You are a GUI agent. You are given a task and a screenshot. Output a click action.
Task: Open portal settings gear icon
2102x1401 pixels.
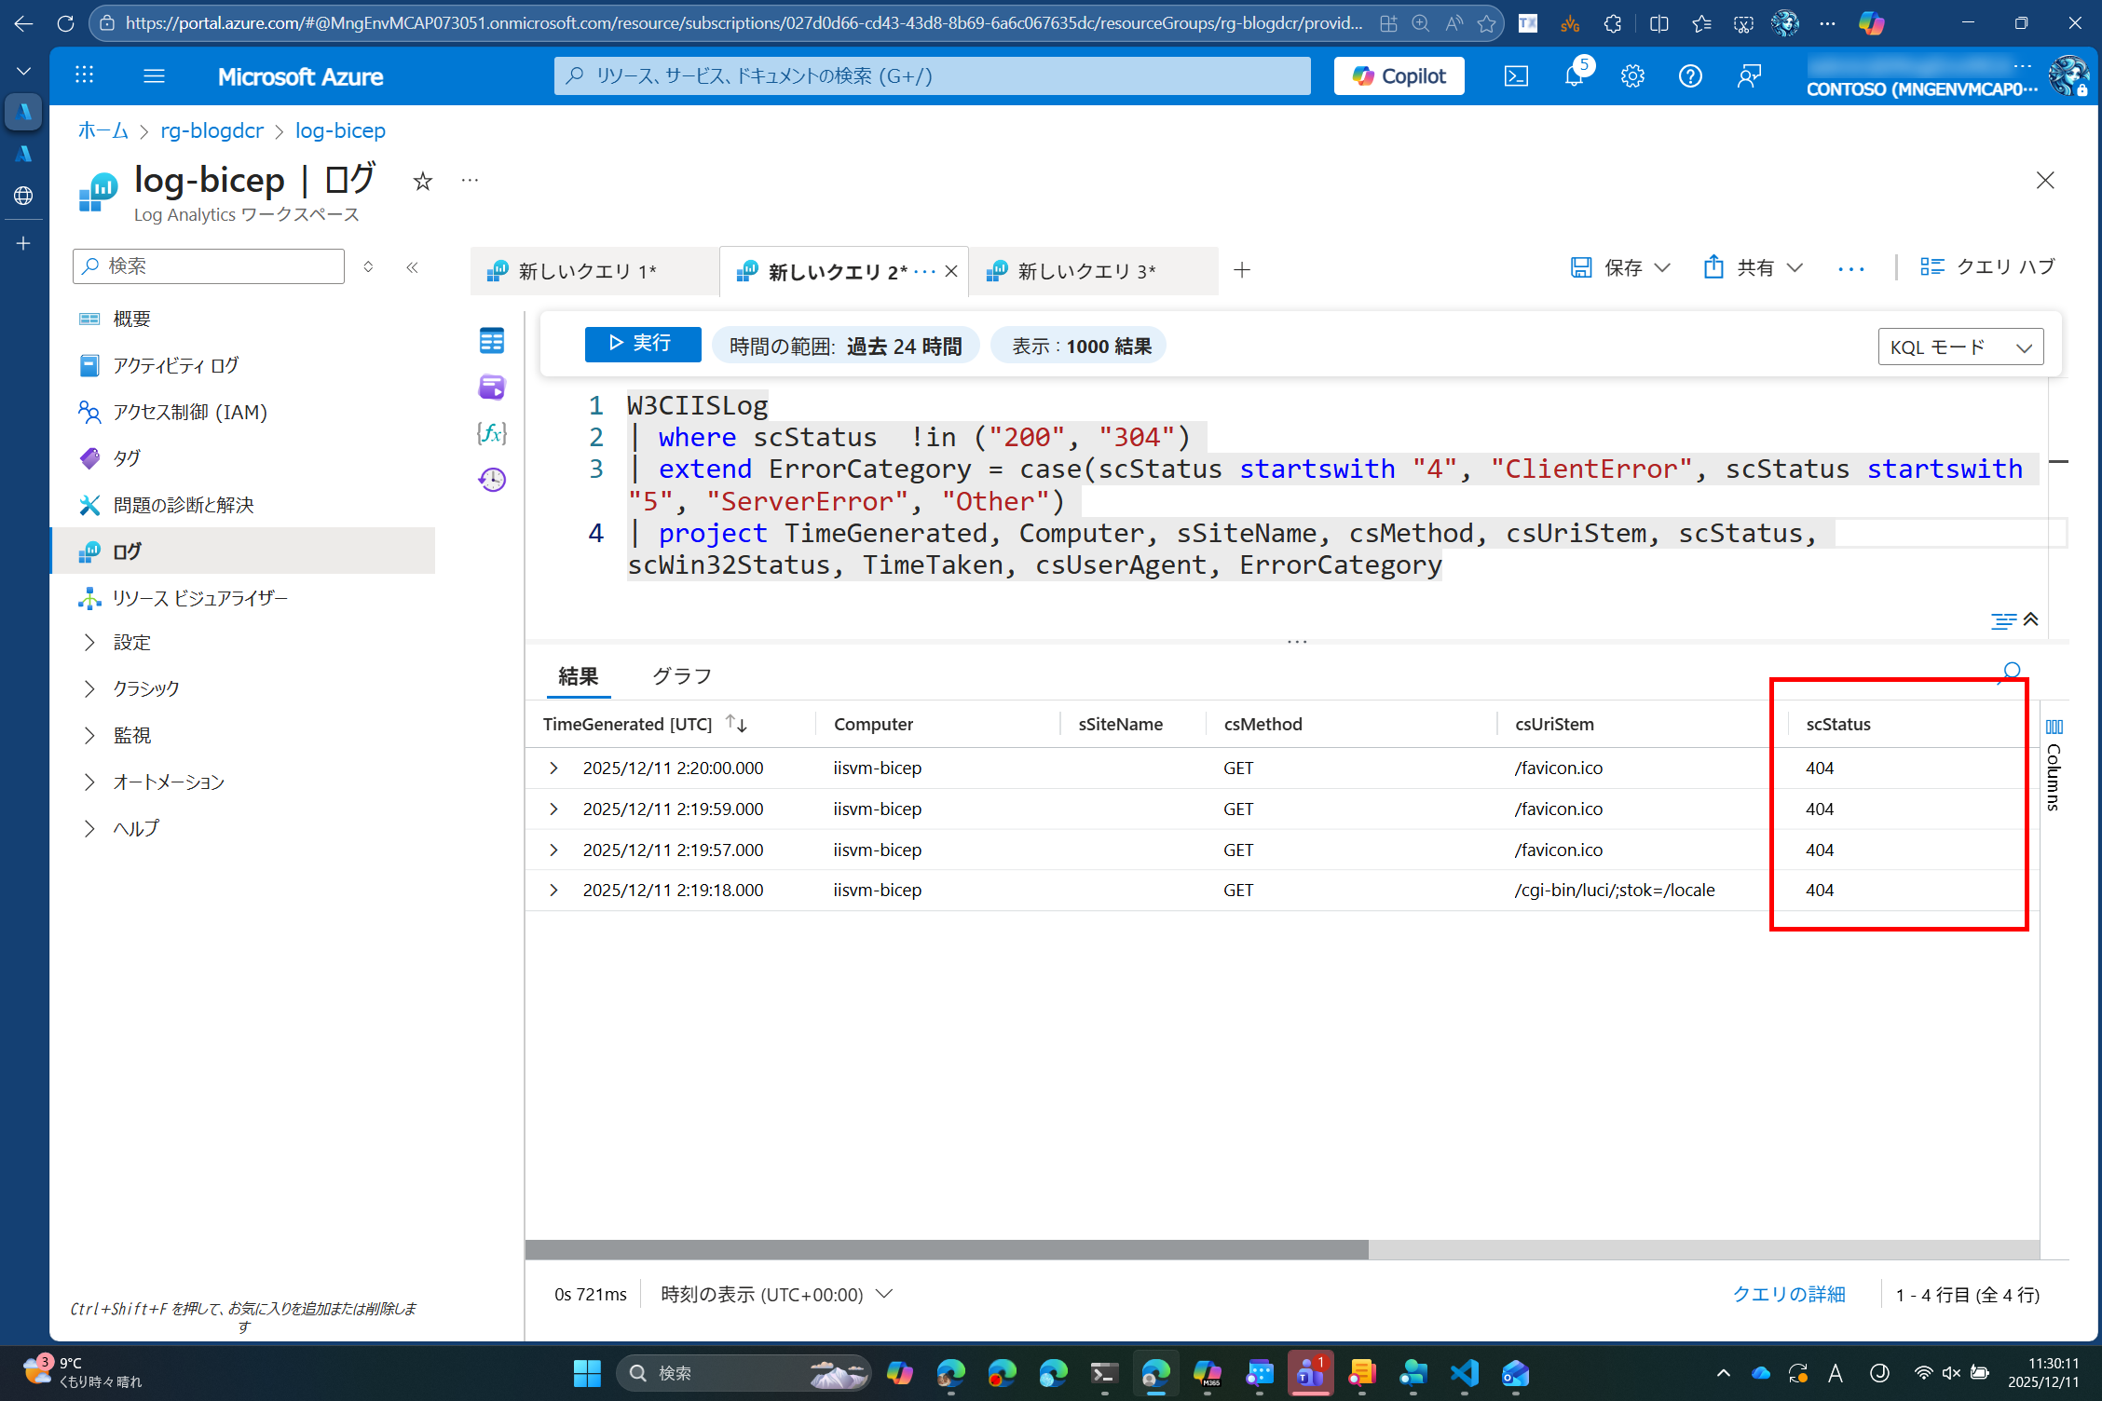pos(1632,76)
